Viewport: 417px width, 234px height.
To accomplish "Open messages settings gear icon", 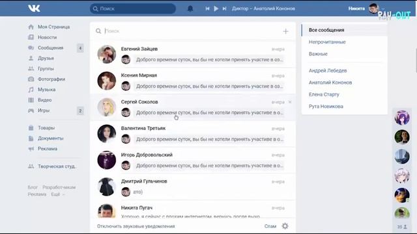I will coord(285,226).
